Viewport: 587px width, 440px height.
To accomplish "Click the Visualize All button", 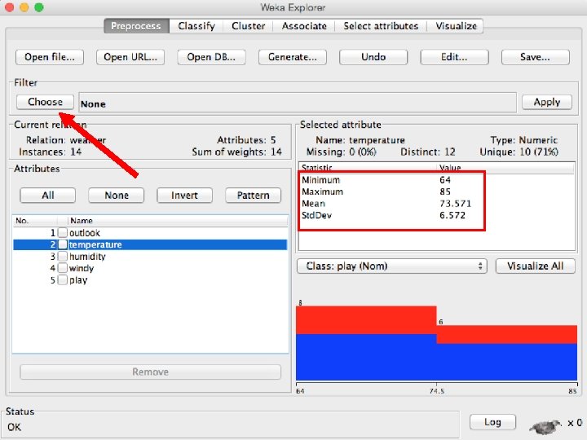I will tap(536, 266).
